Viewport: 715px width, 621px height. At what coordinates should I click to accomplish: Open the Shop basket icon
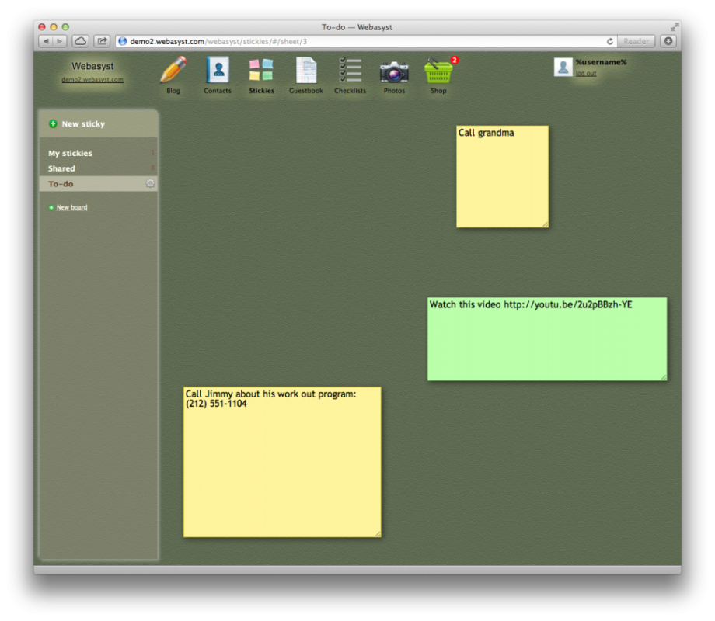click(x=438, y=71)
